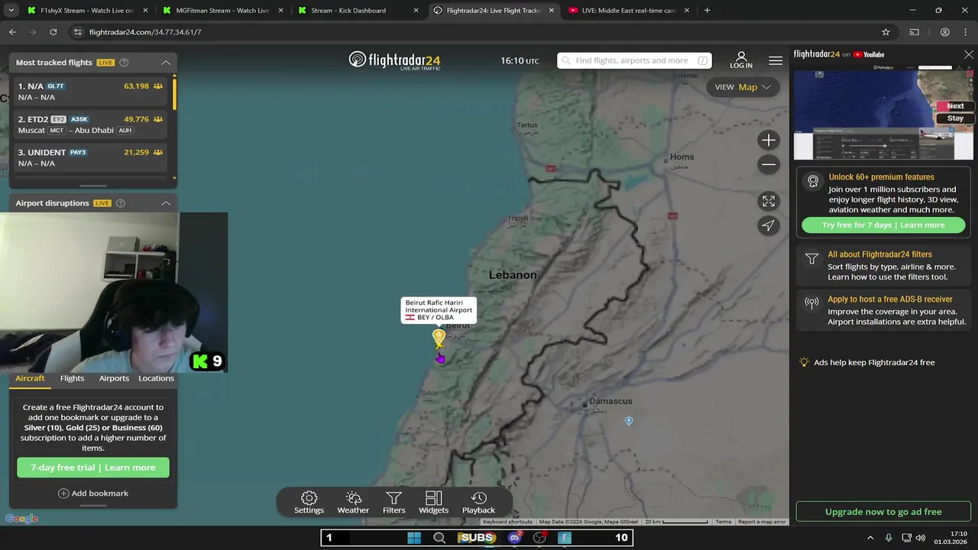Viewport: 978px width, 550px height.
Task: Switch to the Flights tab
Action: click(72, 378)
